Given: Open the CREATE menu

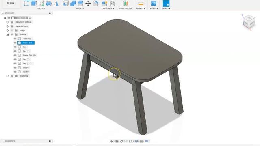Looking at the screenshot, I should point(41,9).
